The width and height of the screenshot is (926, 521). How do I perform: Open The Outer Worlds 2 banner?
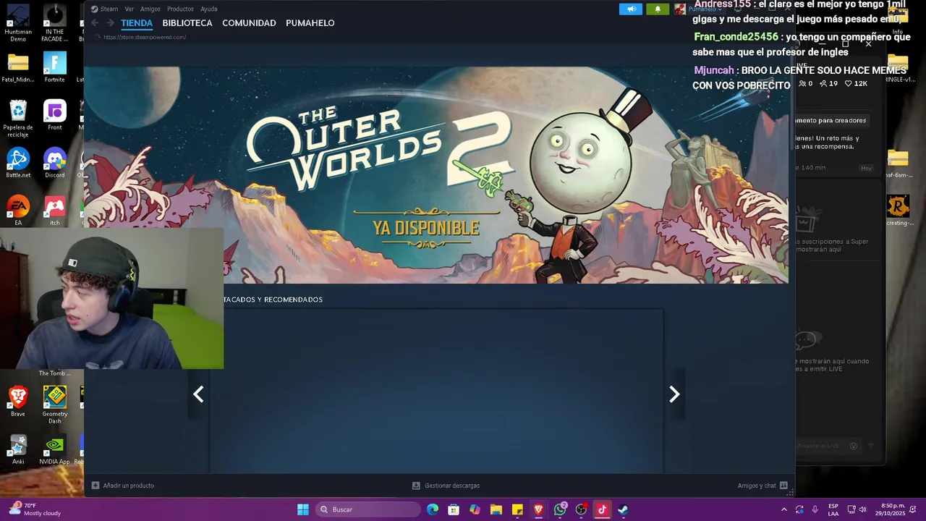coord(436,174)
